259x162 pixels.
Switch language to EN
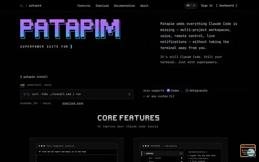(x=188, y=6)
